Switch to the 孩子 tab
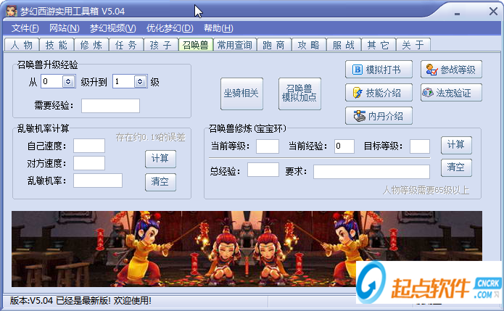 pyautogui.click(x=161, y=45)
